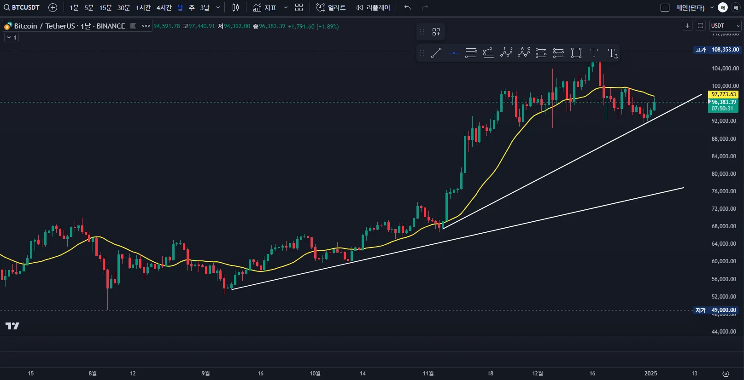Click the 고가 108,353.00 high price label

pos(717,50)
